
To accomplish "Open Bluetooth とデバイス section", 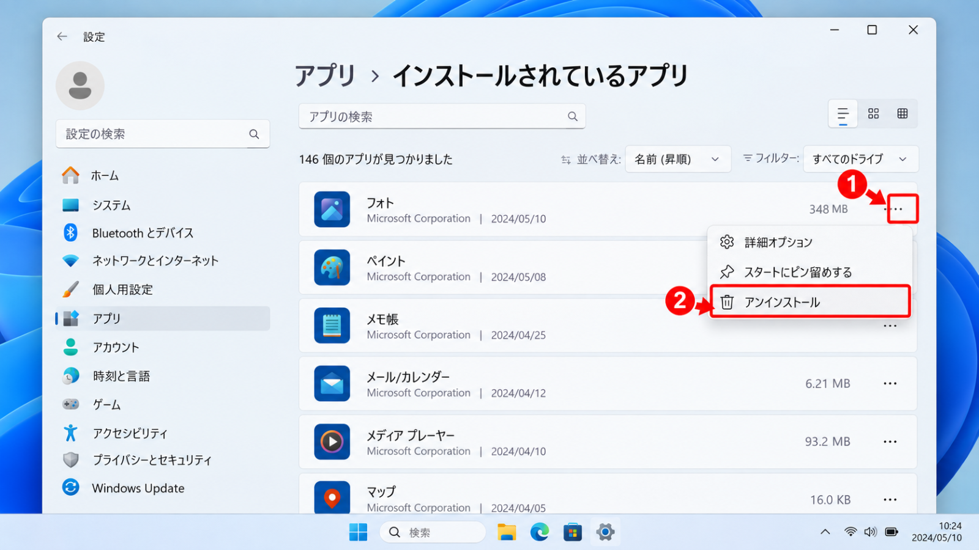I will (x=163, y=233).
